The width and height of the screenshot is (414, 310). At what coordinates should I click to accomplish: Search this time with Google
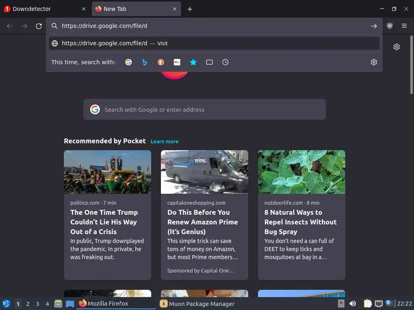(x=129, y=62)
